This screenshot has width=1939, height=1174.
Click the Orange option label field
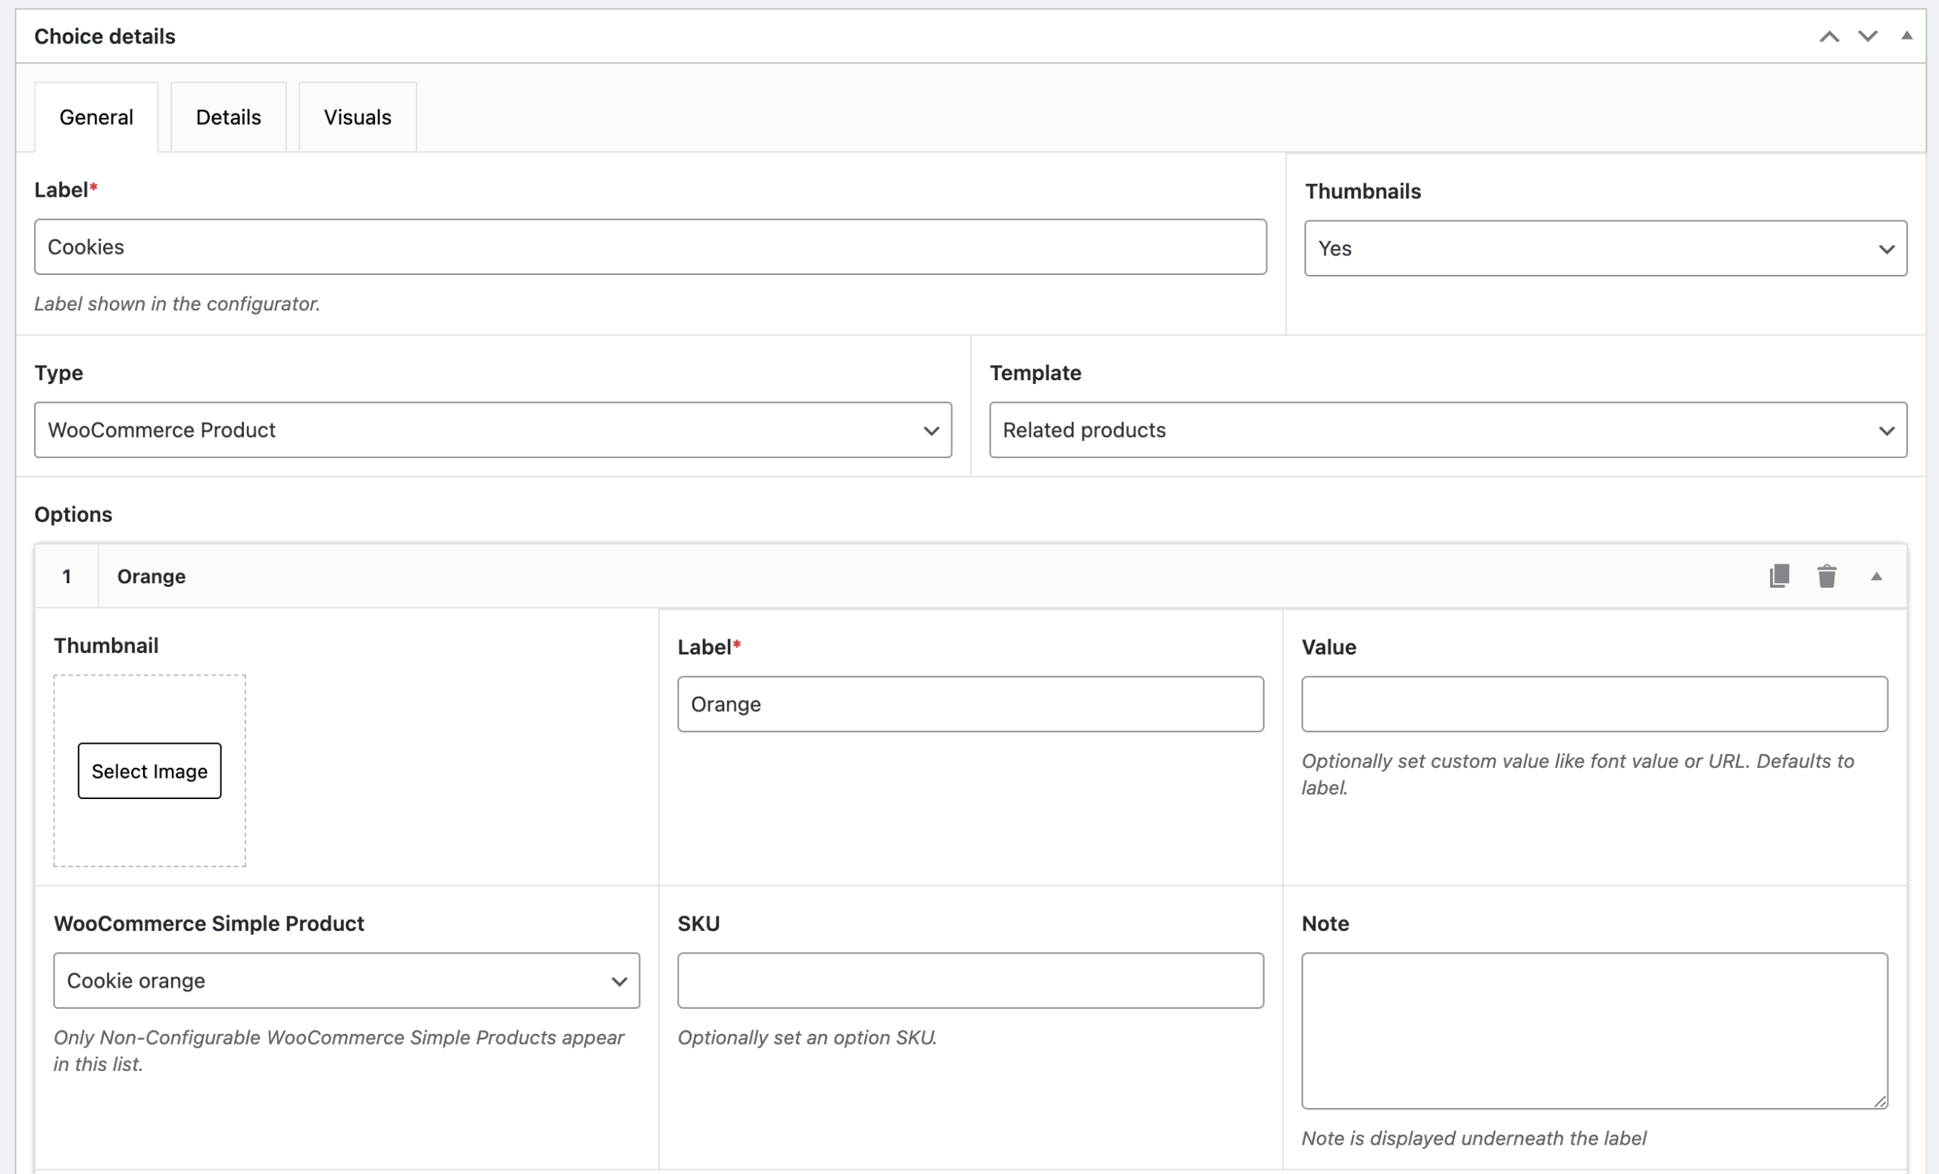(x=969, y=704)
